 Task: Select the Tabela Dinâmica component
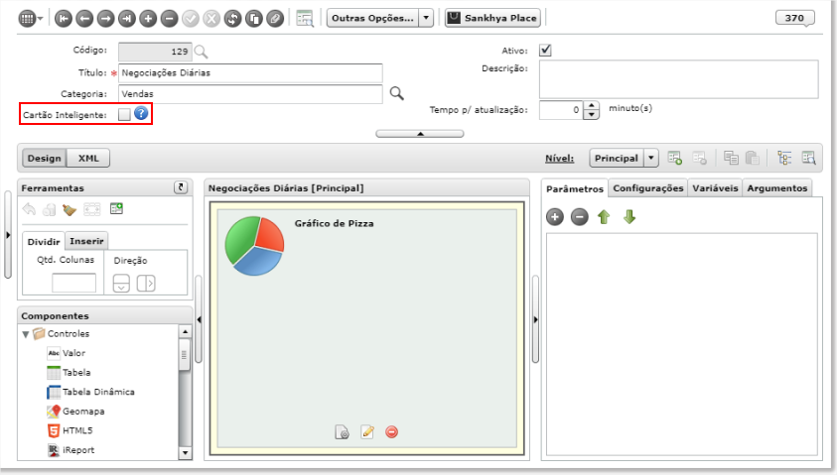point(90,392)
